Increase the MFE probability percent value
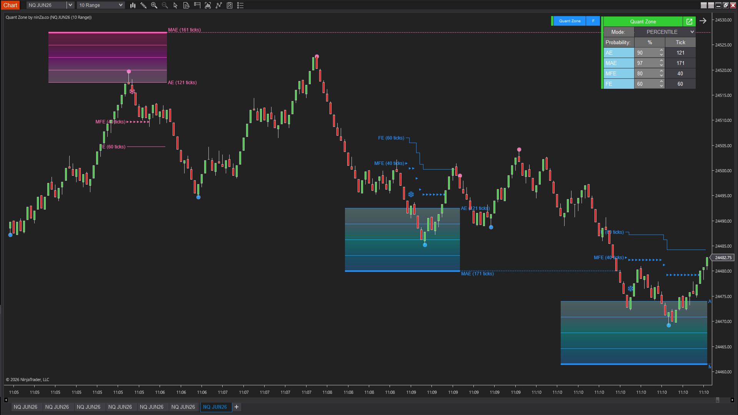Viewport: 738px width, 415px height. 661,71
